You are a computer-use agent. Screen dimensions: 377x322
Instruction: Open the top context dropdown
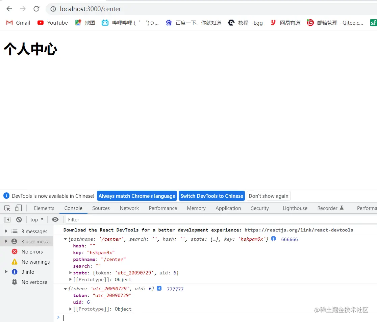click(x=37, y=219)
